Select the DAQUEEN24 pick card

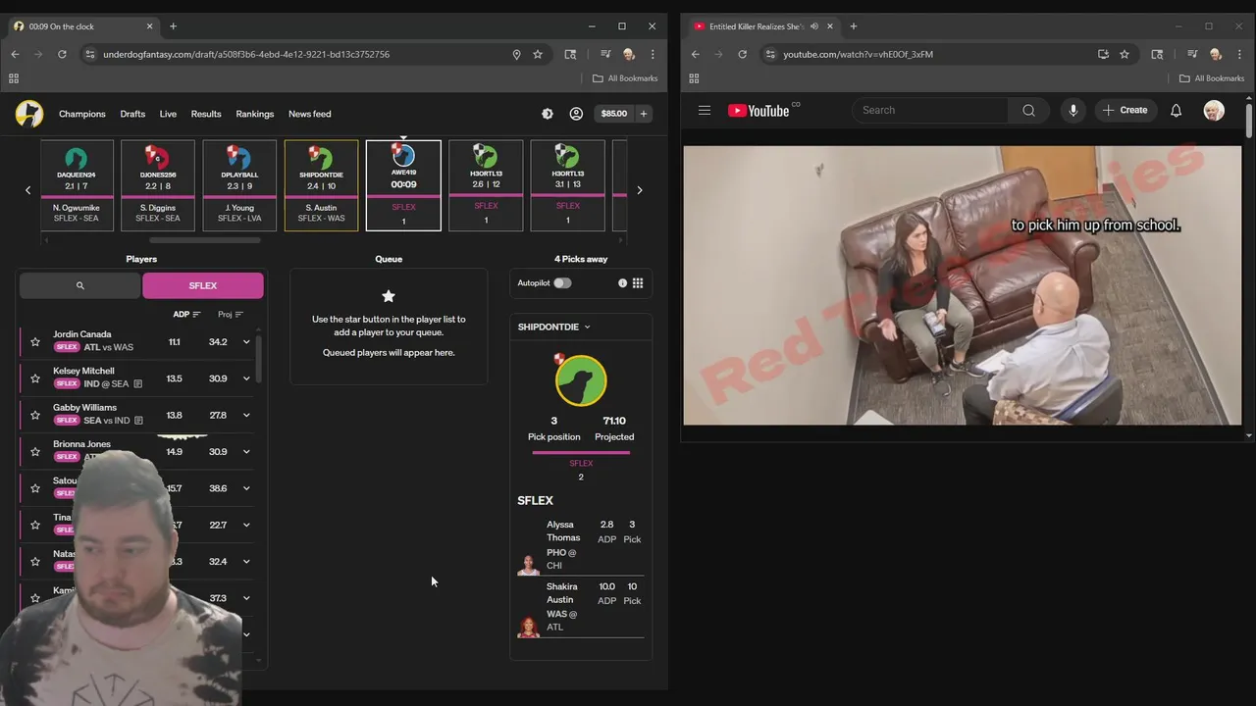pyautogui.click(x=77, y=185)
